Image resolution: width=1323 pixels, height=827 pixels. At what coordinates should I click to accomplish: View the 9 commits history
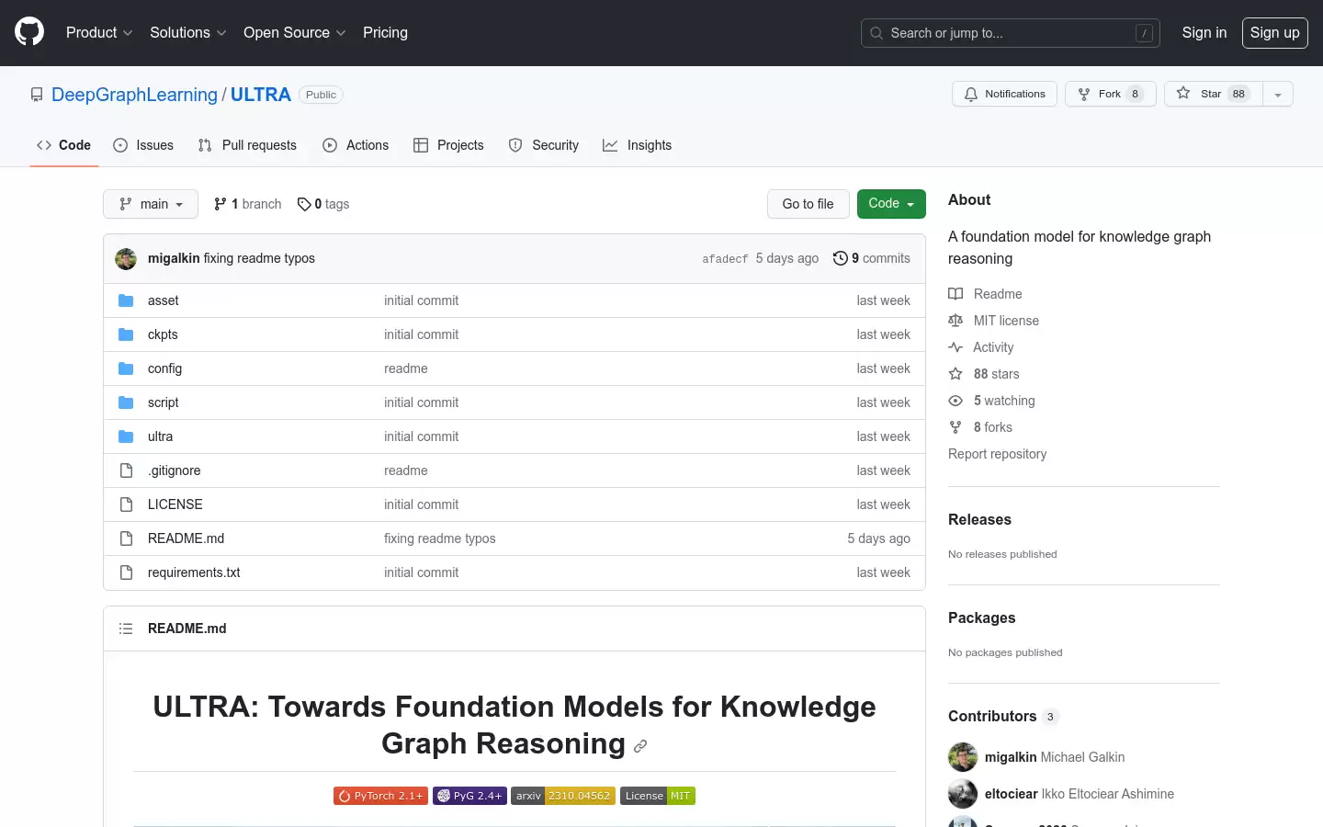point(871,258)
